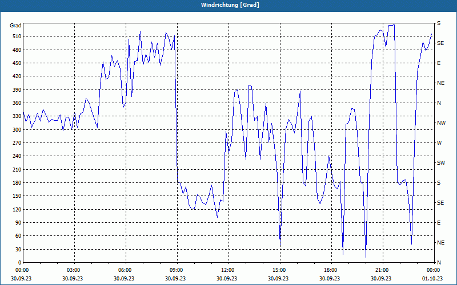Click the Grad unit label on y-axis
The image size is (457, 285).
coord(15,26)
